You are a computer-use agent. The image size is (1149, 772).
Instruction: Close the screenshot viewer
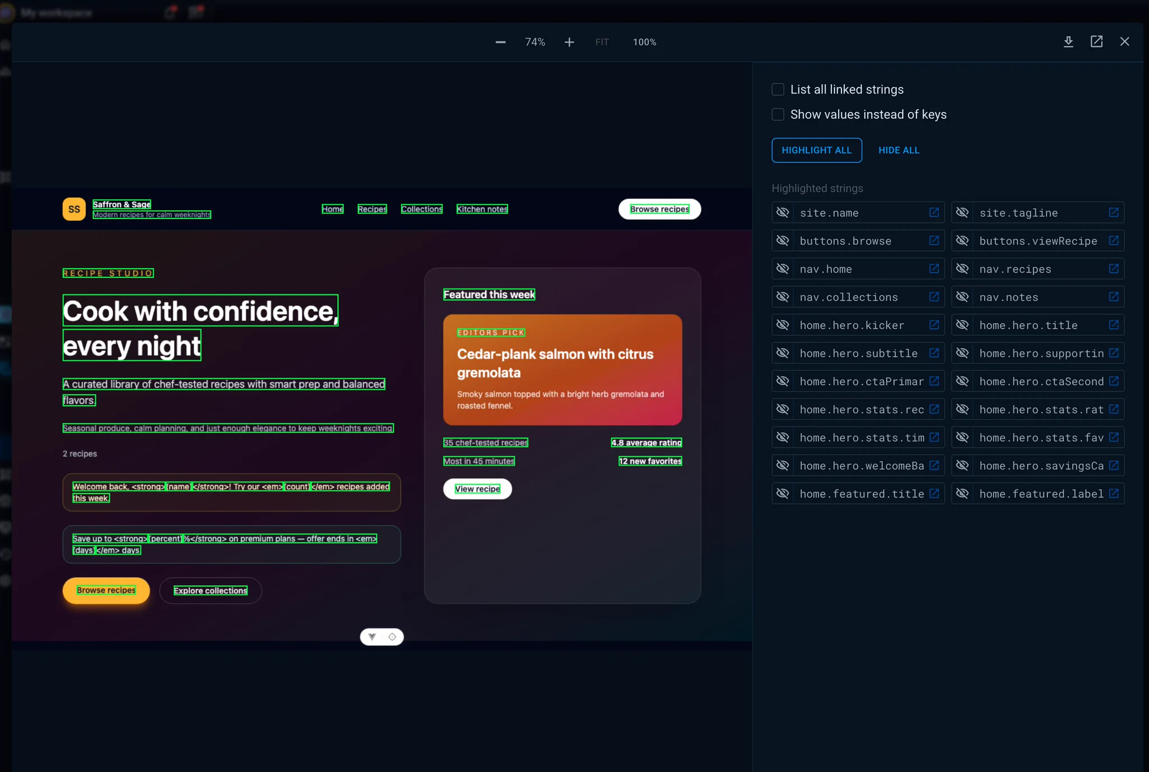[1124, 41]
